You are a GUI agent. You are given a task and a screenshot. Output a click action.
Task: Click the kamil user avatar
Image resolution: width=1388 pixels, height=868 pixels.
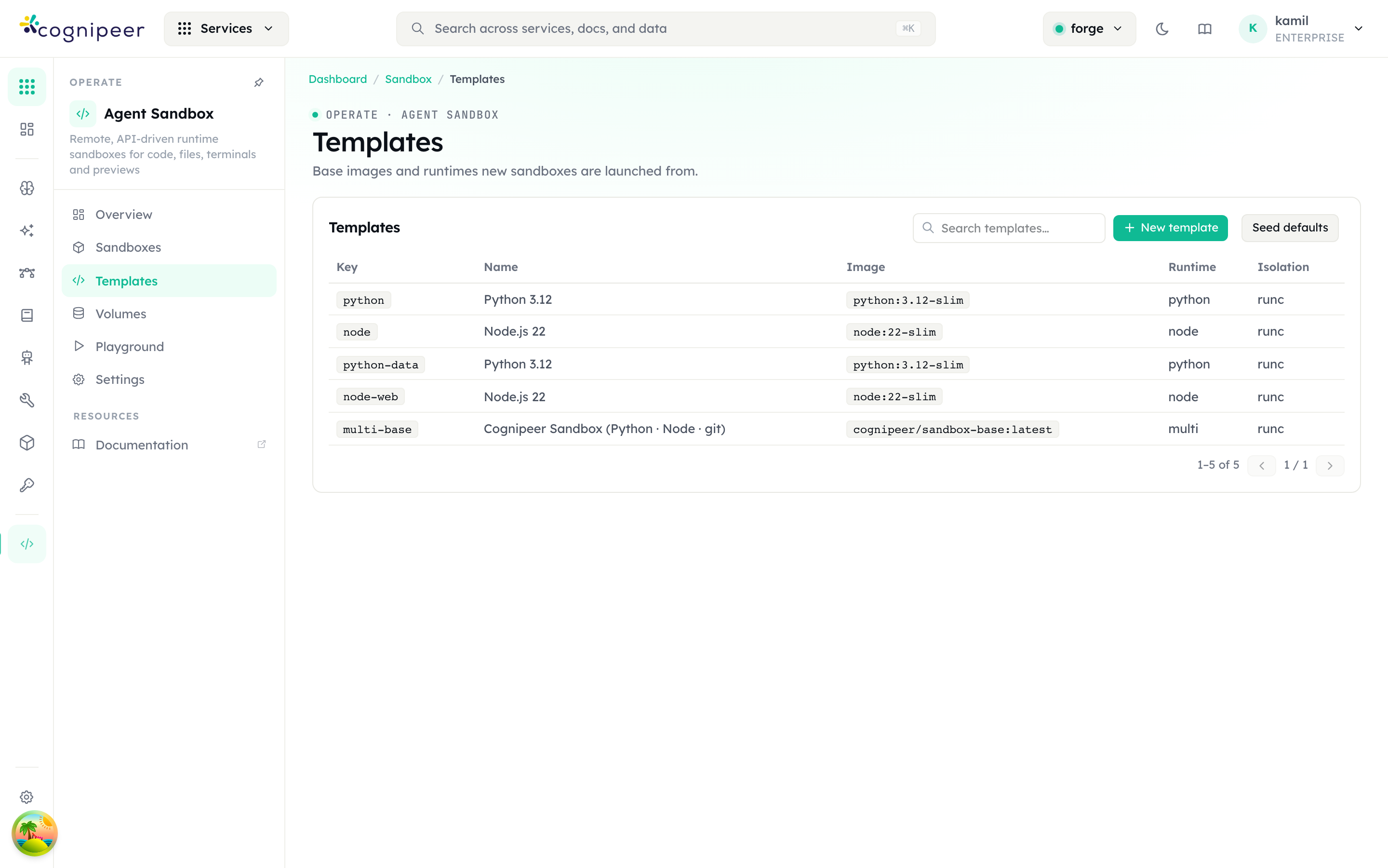tap(1253, 29)
